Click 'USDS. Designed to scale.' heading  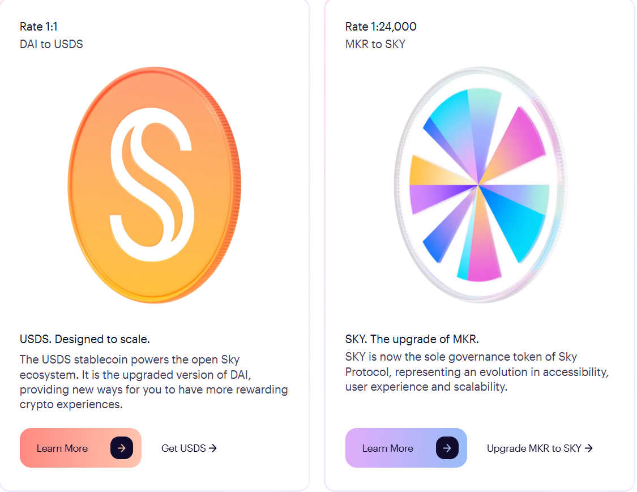click(x=84, y=340)
